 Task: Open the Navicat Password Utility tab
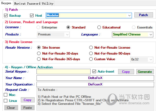34,3
